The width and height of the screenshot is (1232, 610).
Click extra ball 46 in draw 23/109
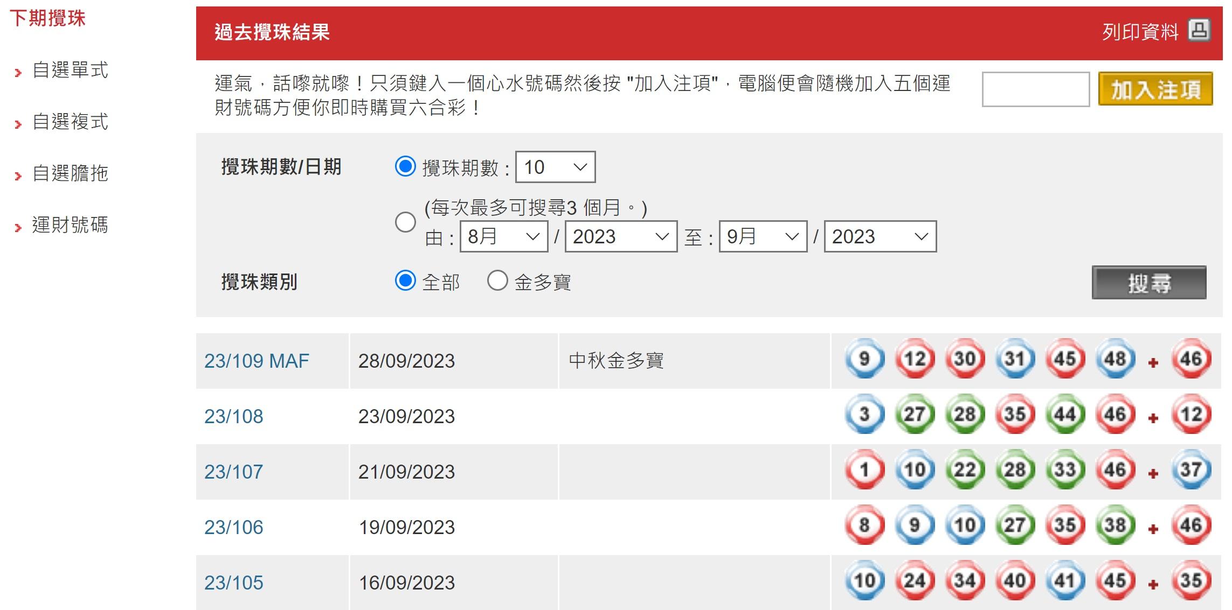[1191, 359]
